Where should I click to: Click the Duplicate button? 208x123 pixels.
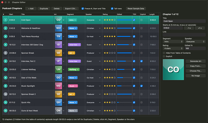click(44, 9)
